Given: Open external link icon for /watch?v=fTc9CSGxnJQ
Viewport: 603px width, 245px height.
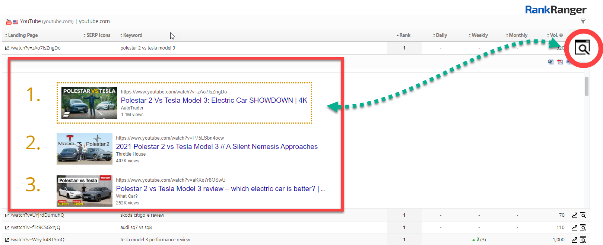Looking at the screenshot, I should (7, 227).
